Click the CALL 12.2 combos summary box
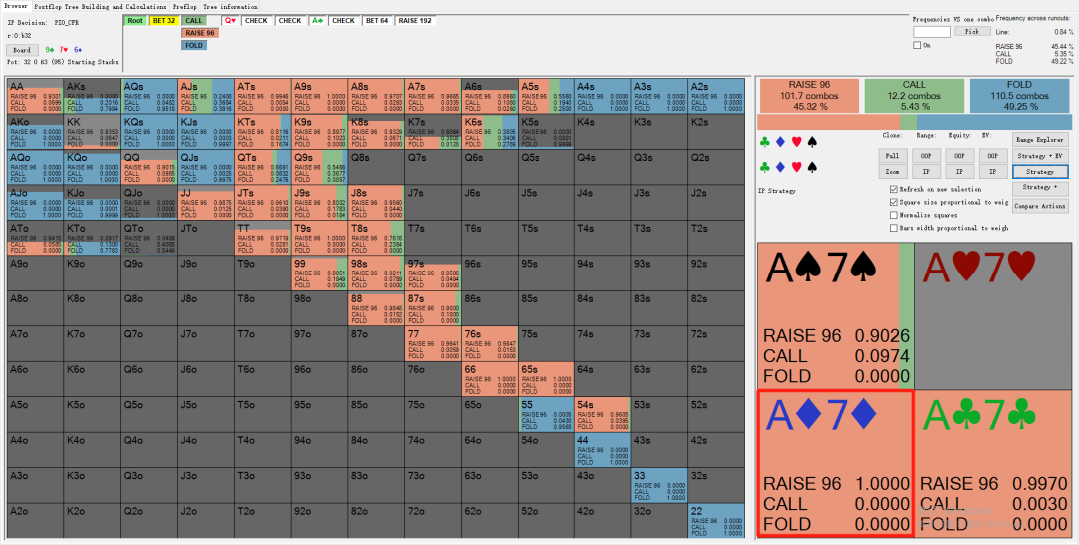 (x=914, y=95)
